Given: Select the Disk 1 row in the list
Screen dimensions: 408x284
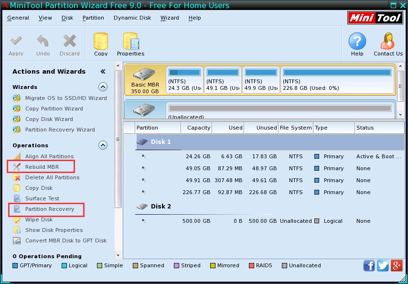Looking at the screenshot, I should (x=264, y=142).
